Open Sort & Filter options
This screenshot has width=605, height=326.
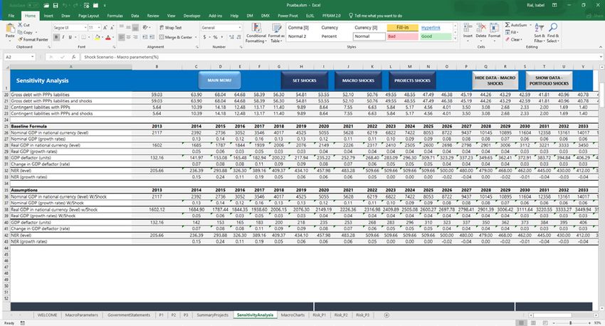[538, 33]
